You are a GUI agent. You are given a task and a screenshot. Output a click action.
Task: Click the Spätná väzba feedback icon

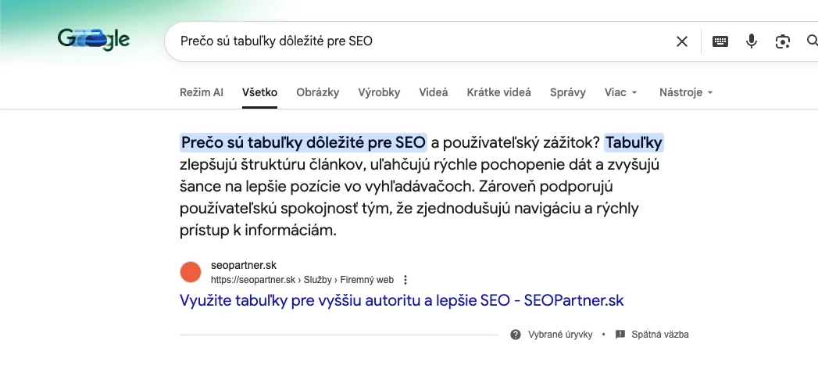point(620,335)
